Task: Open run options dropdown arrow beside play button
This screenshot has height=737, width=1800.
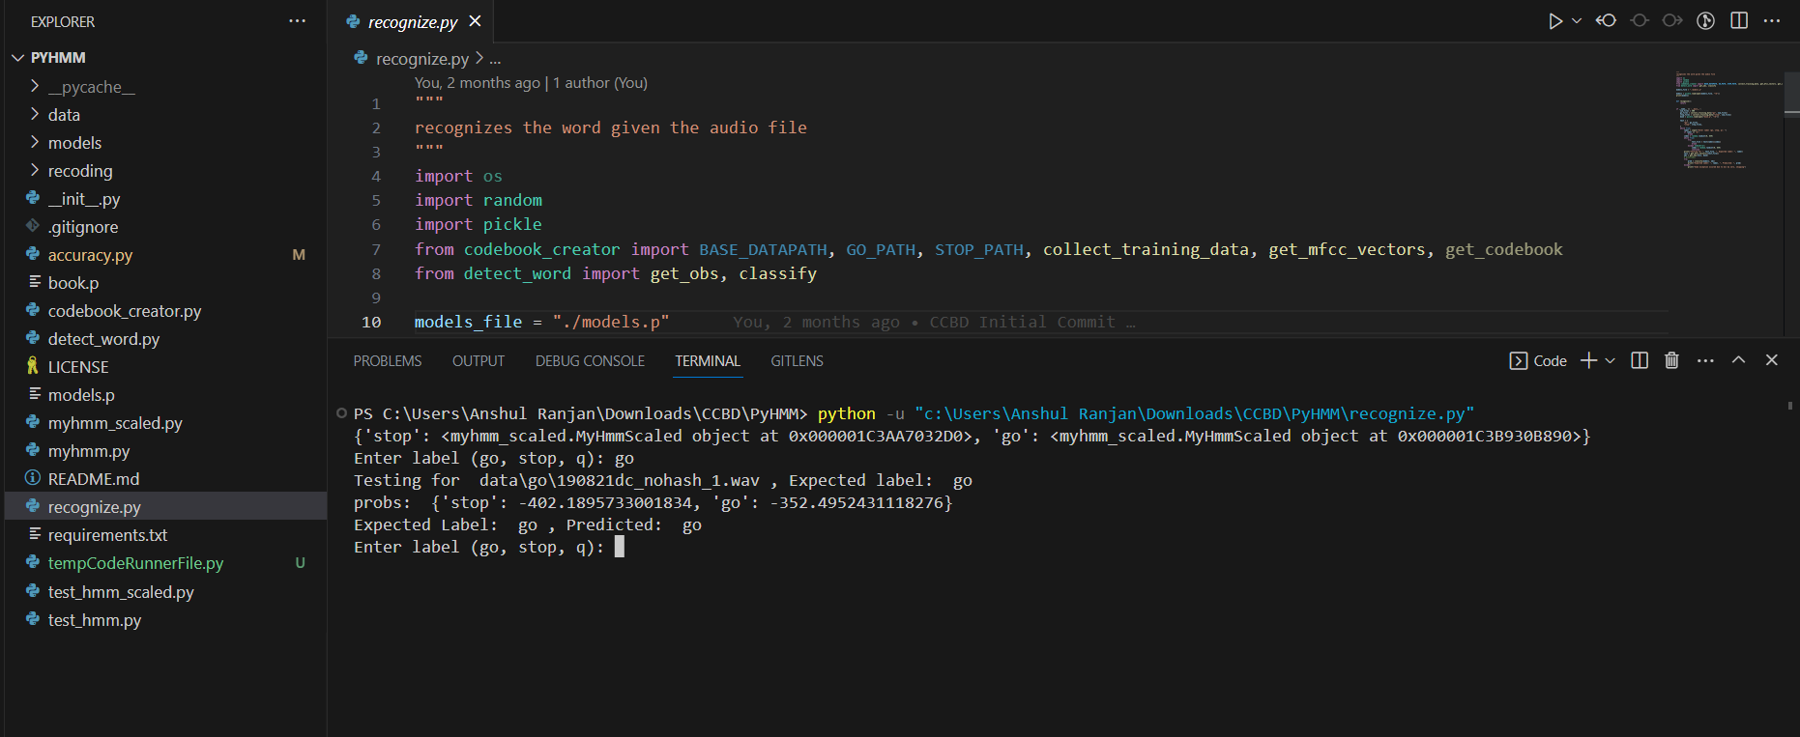Action: 1577,21
